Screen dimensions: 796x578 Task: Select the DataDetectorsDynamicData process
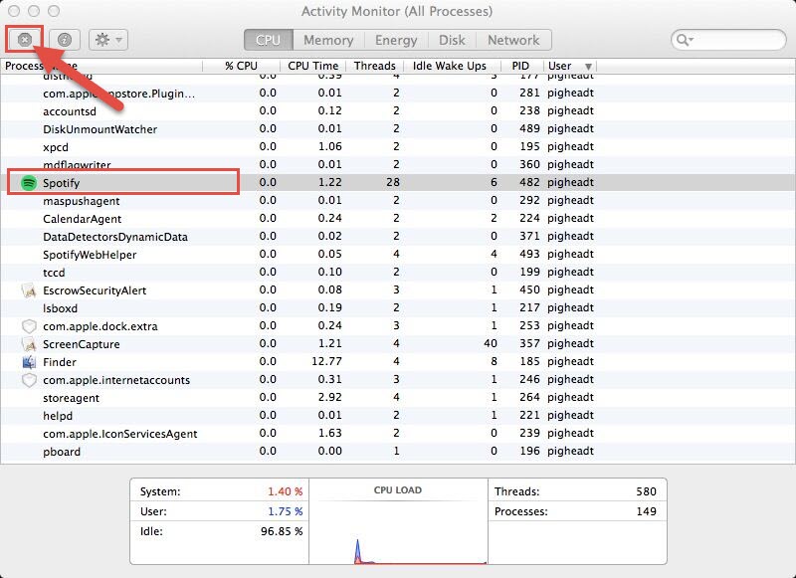point(115,237)
